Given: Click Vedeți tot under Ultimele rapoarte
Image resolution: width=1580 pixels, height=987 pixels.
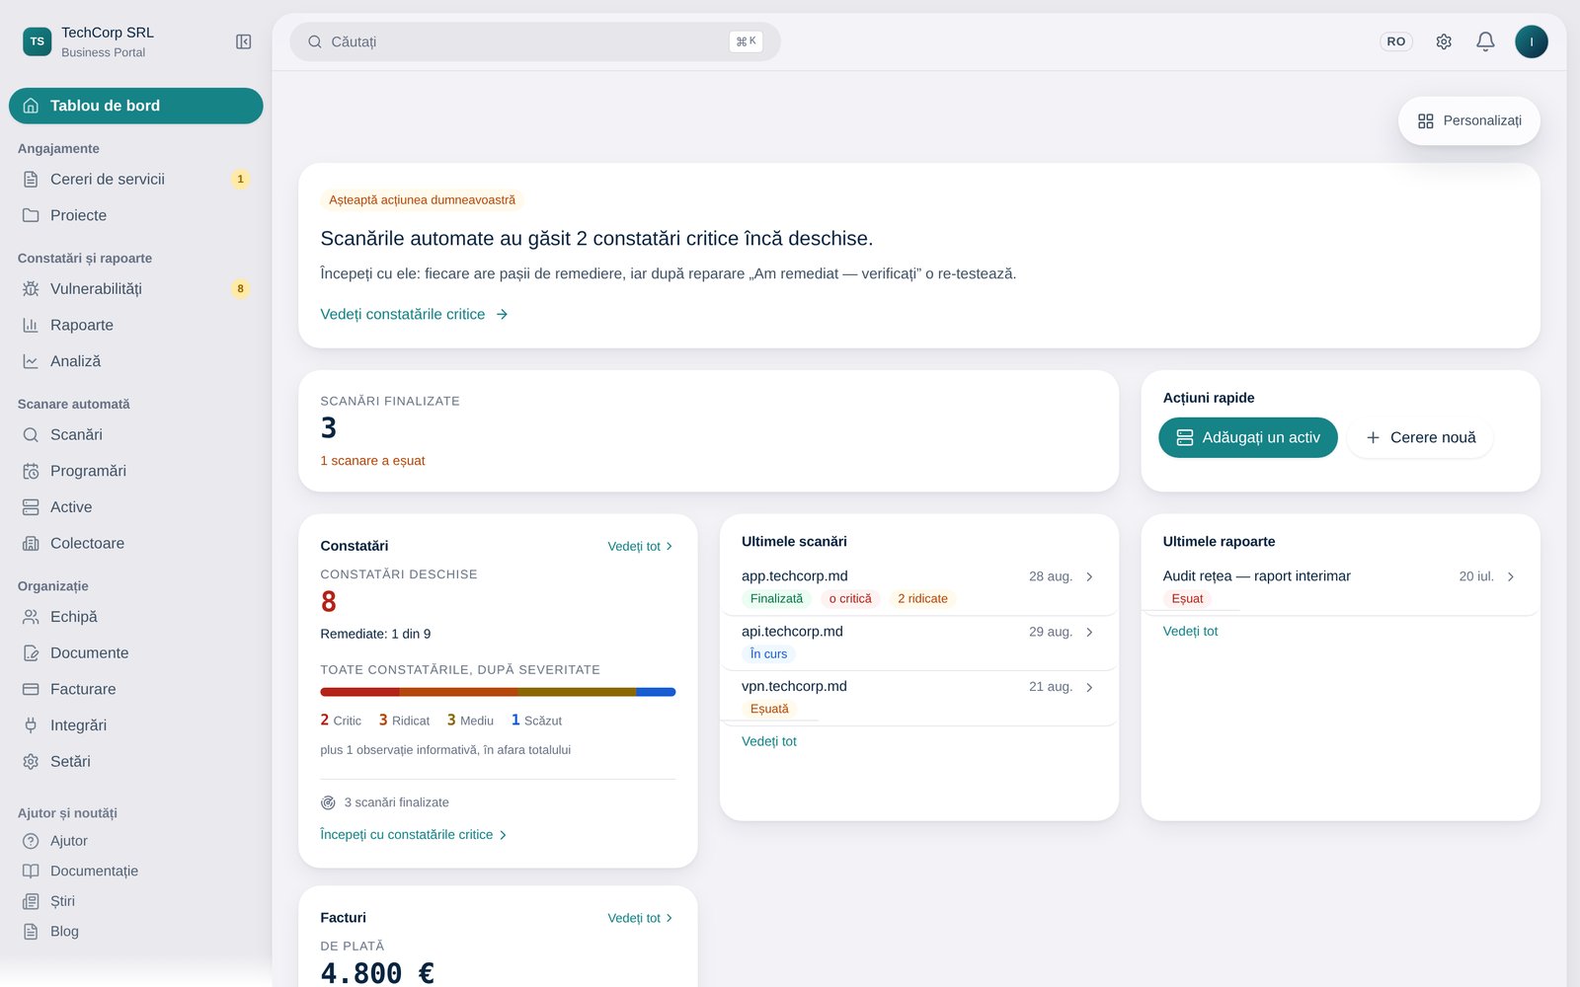Looking at the screenshot, I should coord(1190,631).
